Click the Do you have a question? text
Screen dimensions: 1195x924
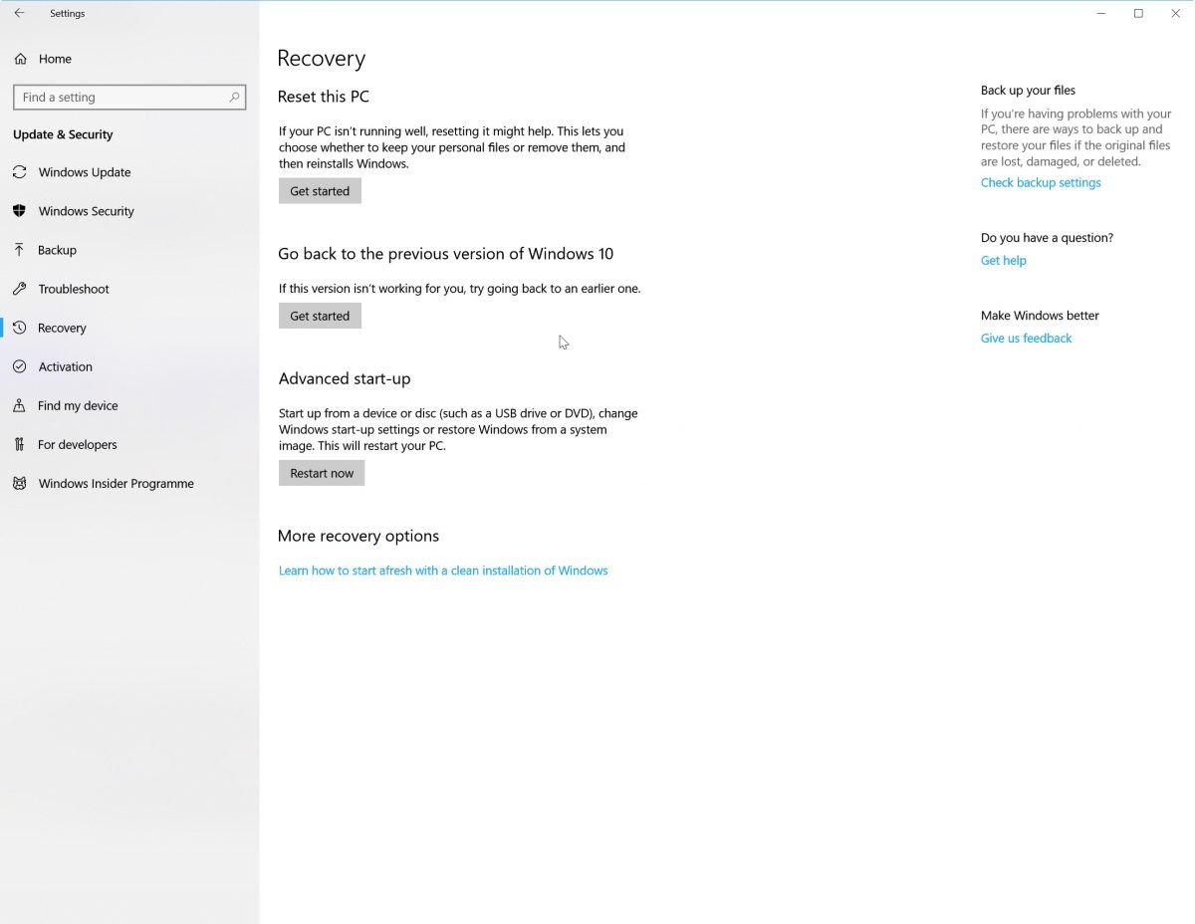tap(1047, 238)
